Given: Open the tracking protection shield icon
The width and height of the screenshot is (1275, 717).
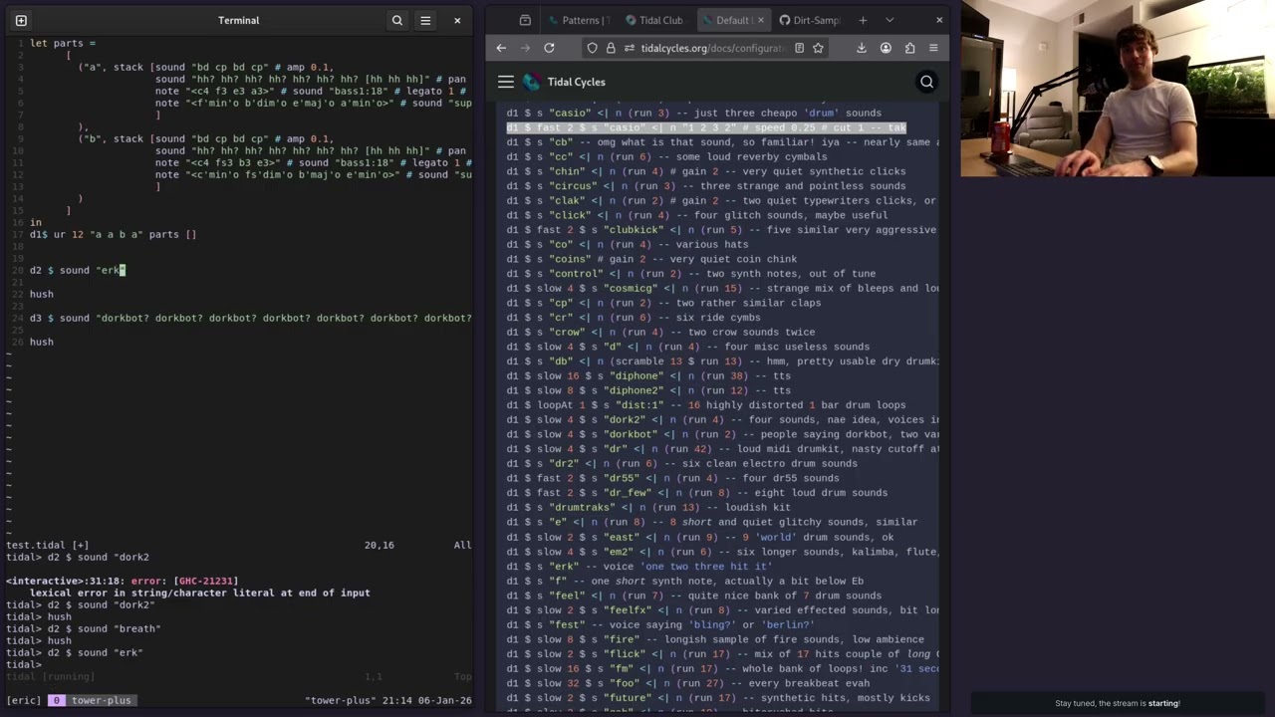Looking at the screenshot, I should (593, 48).
